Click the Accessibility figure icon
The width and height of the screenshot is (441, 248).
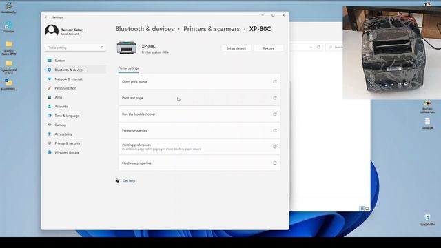click(x=50, y=134)
